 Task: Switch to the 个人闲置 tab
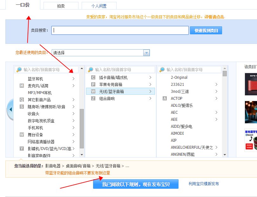click(x=99, y=5)
